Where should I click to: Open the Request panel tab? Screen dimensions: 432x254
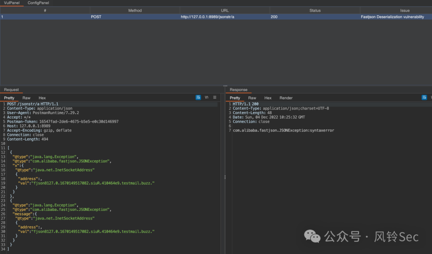click(x=11, y=90)
